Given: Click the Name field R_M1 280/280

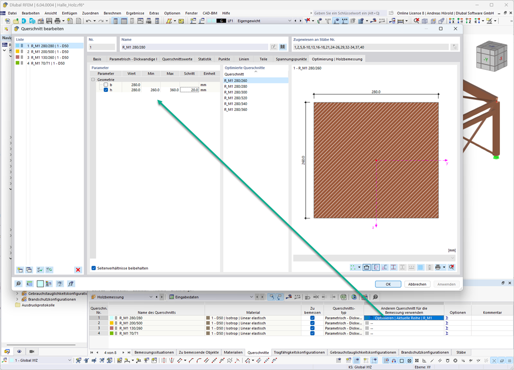Looking at the screenshot, I should tap(195, 47).
